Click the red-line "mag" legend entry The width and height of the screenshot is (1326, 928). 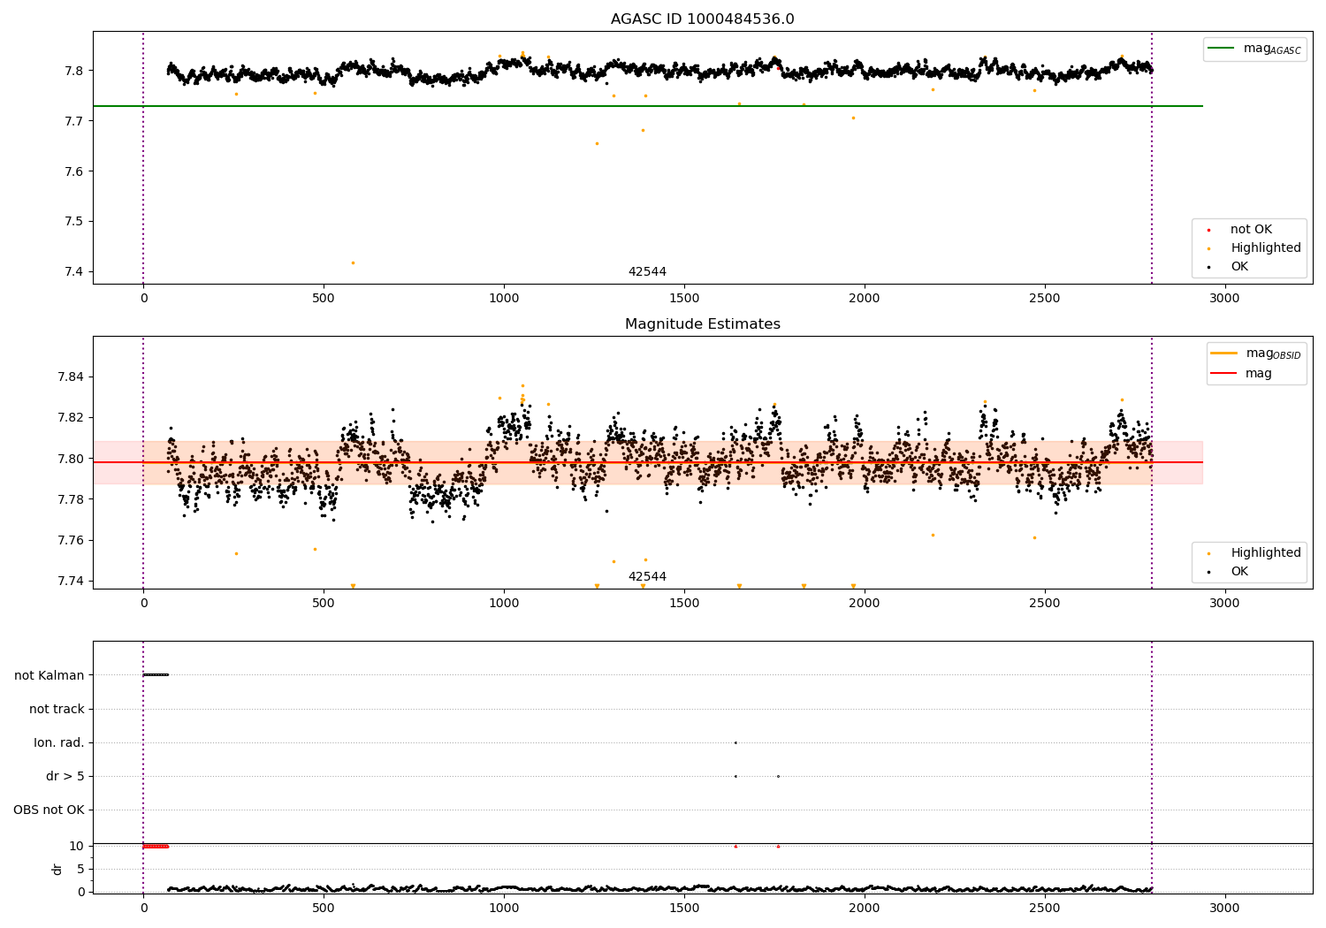click(x=1241, y=374)
